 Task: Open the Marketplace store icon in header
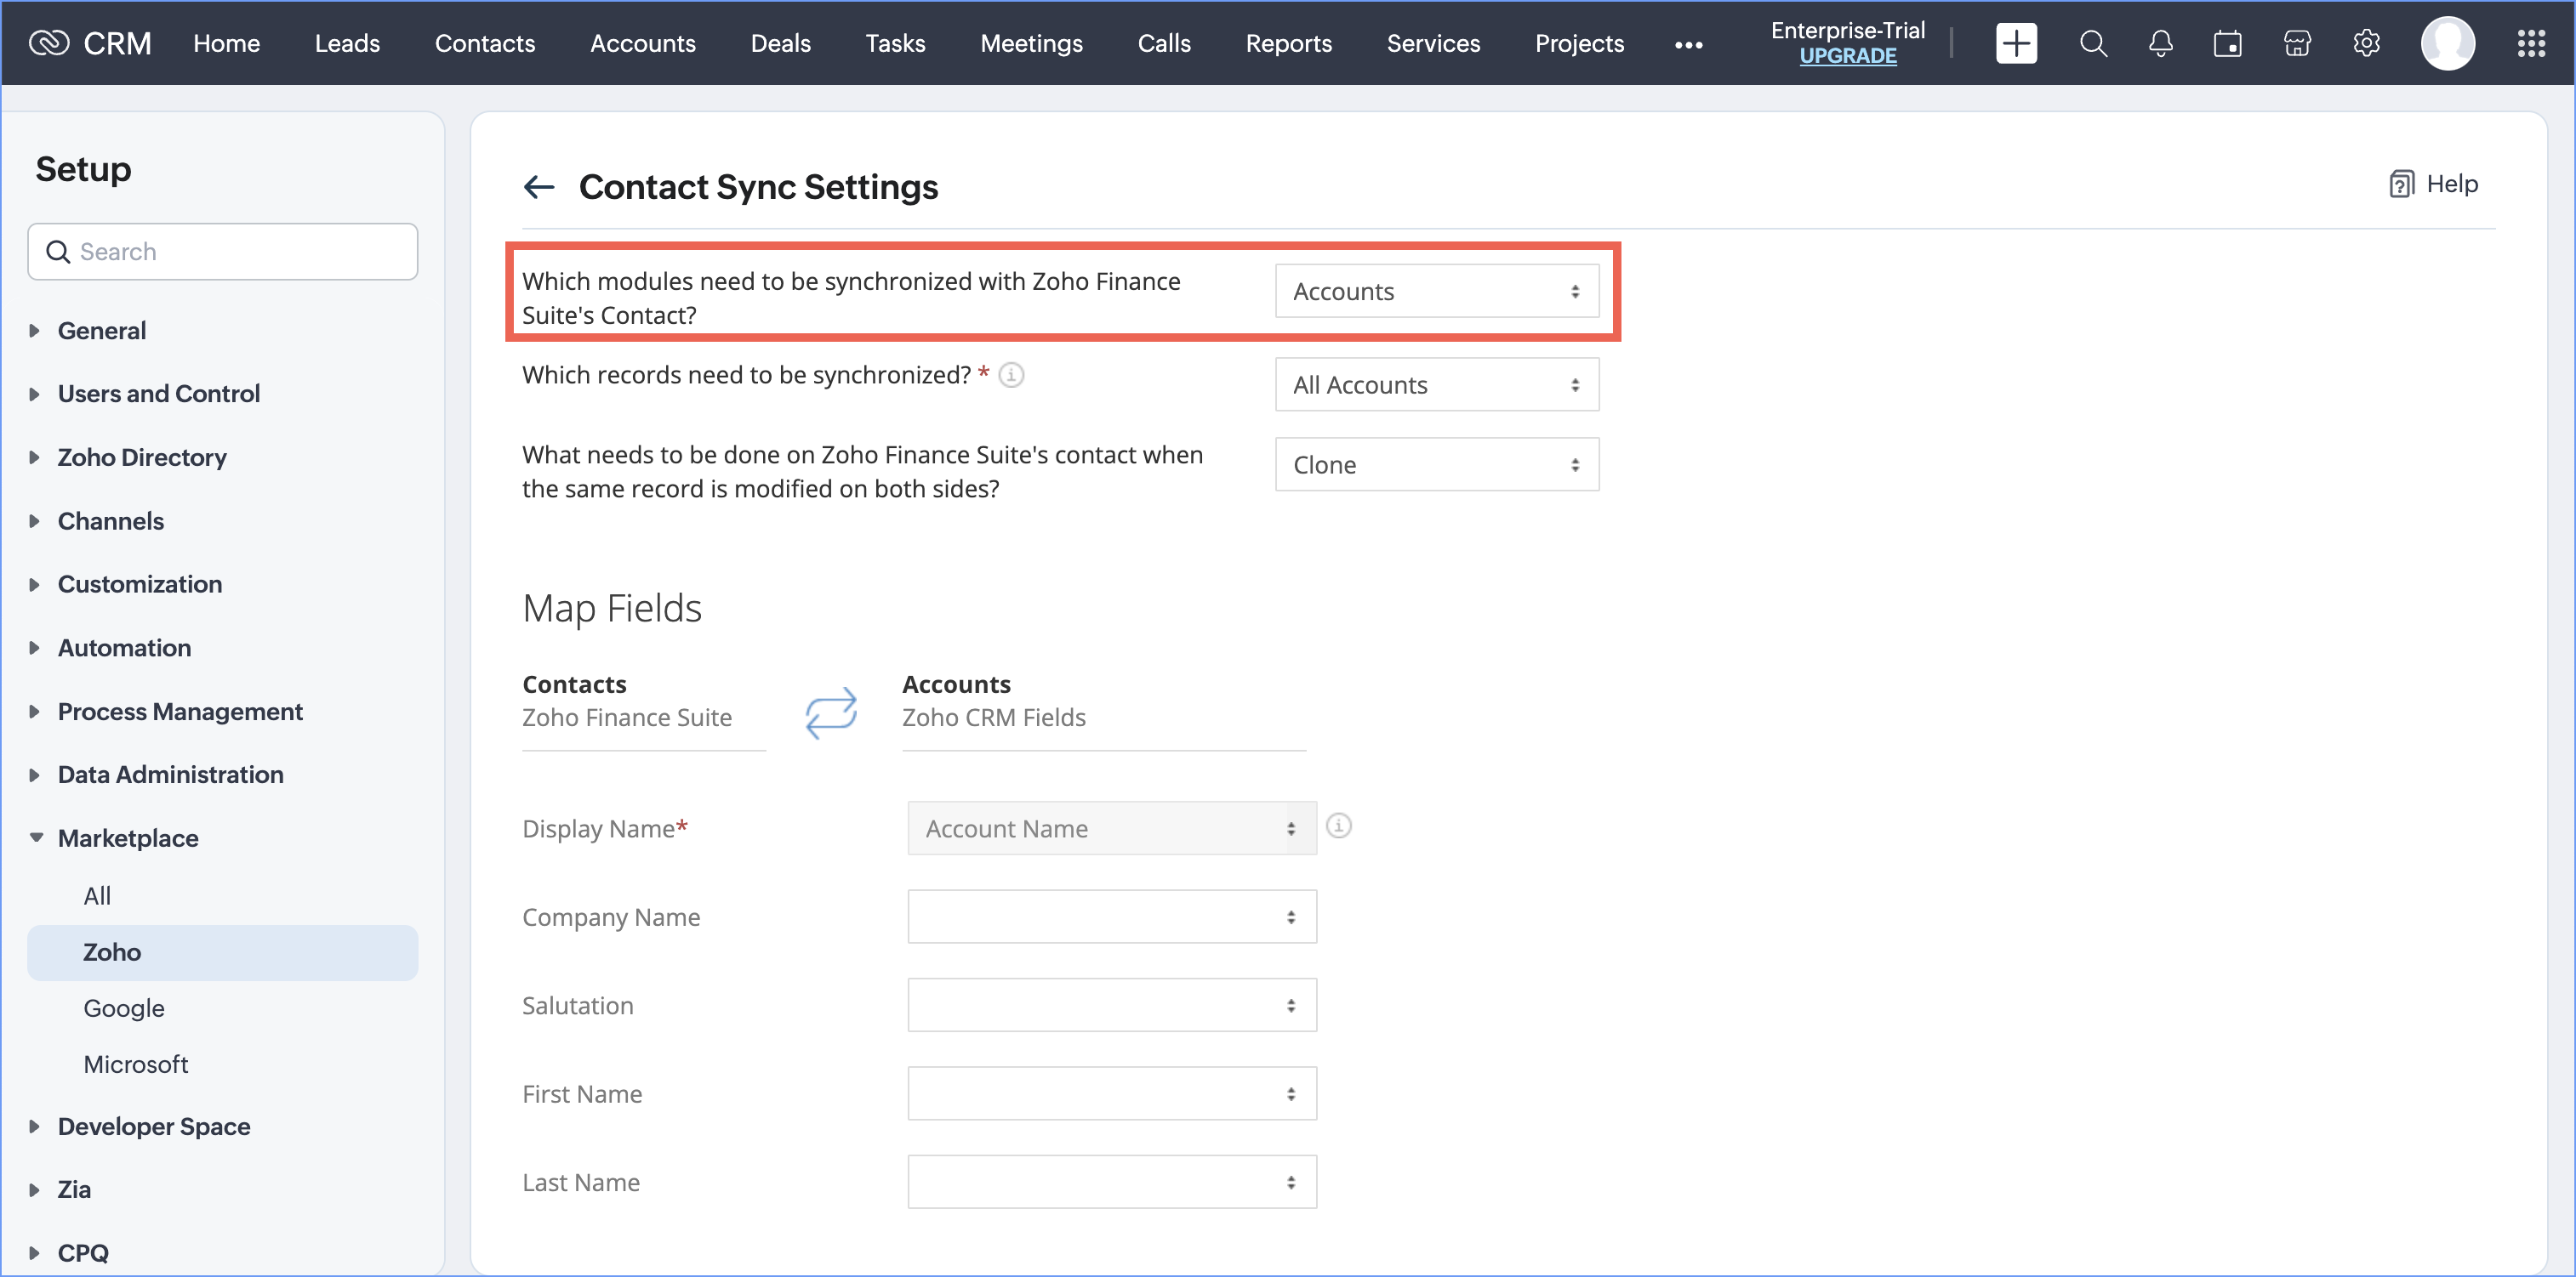point(2297,44)
